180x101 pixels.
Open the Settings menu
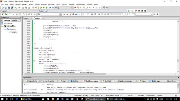[x=89, y=4]
